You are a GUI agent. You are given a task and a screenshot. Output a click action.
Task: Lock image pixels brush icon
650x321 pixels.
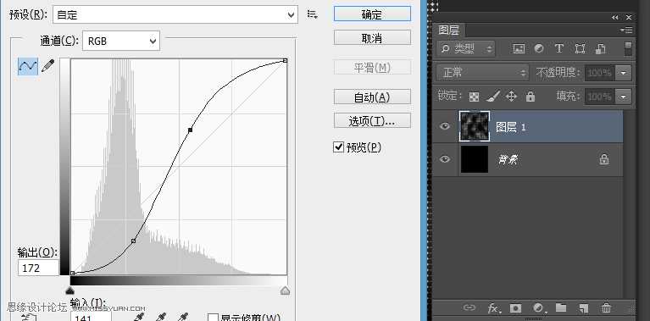492,97
